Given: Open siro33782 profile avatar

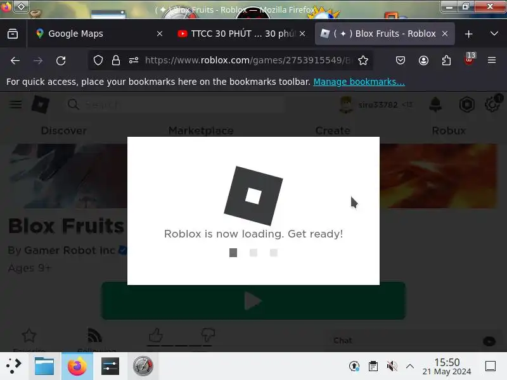Looking at the screenshot, I should pyautogui.click(x=346, y=104).
